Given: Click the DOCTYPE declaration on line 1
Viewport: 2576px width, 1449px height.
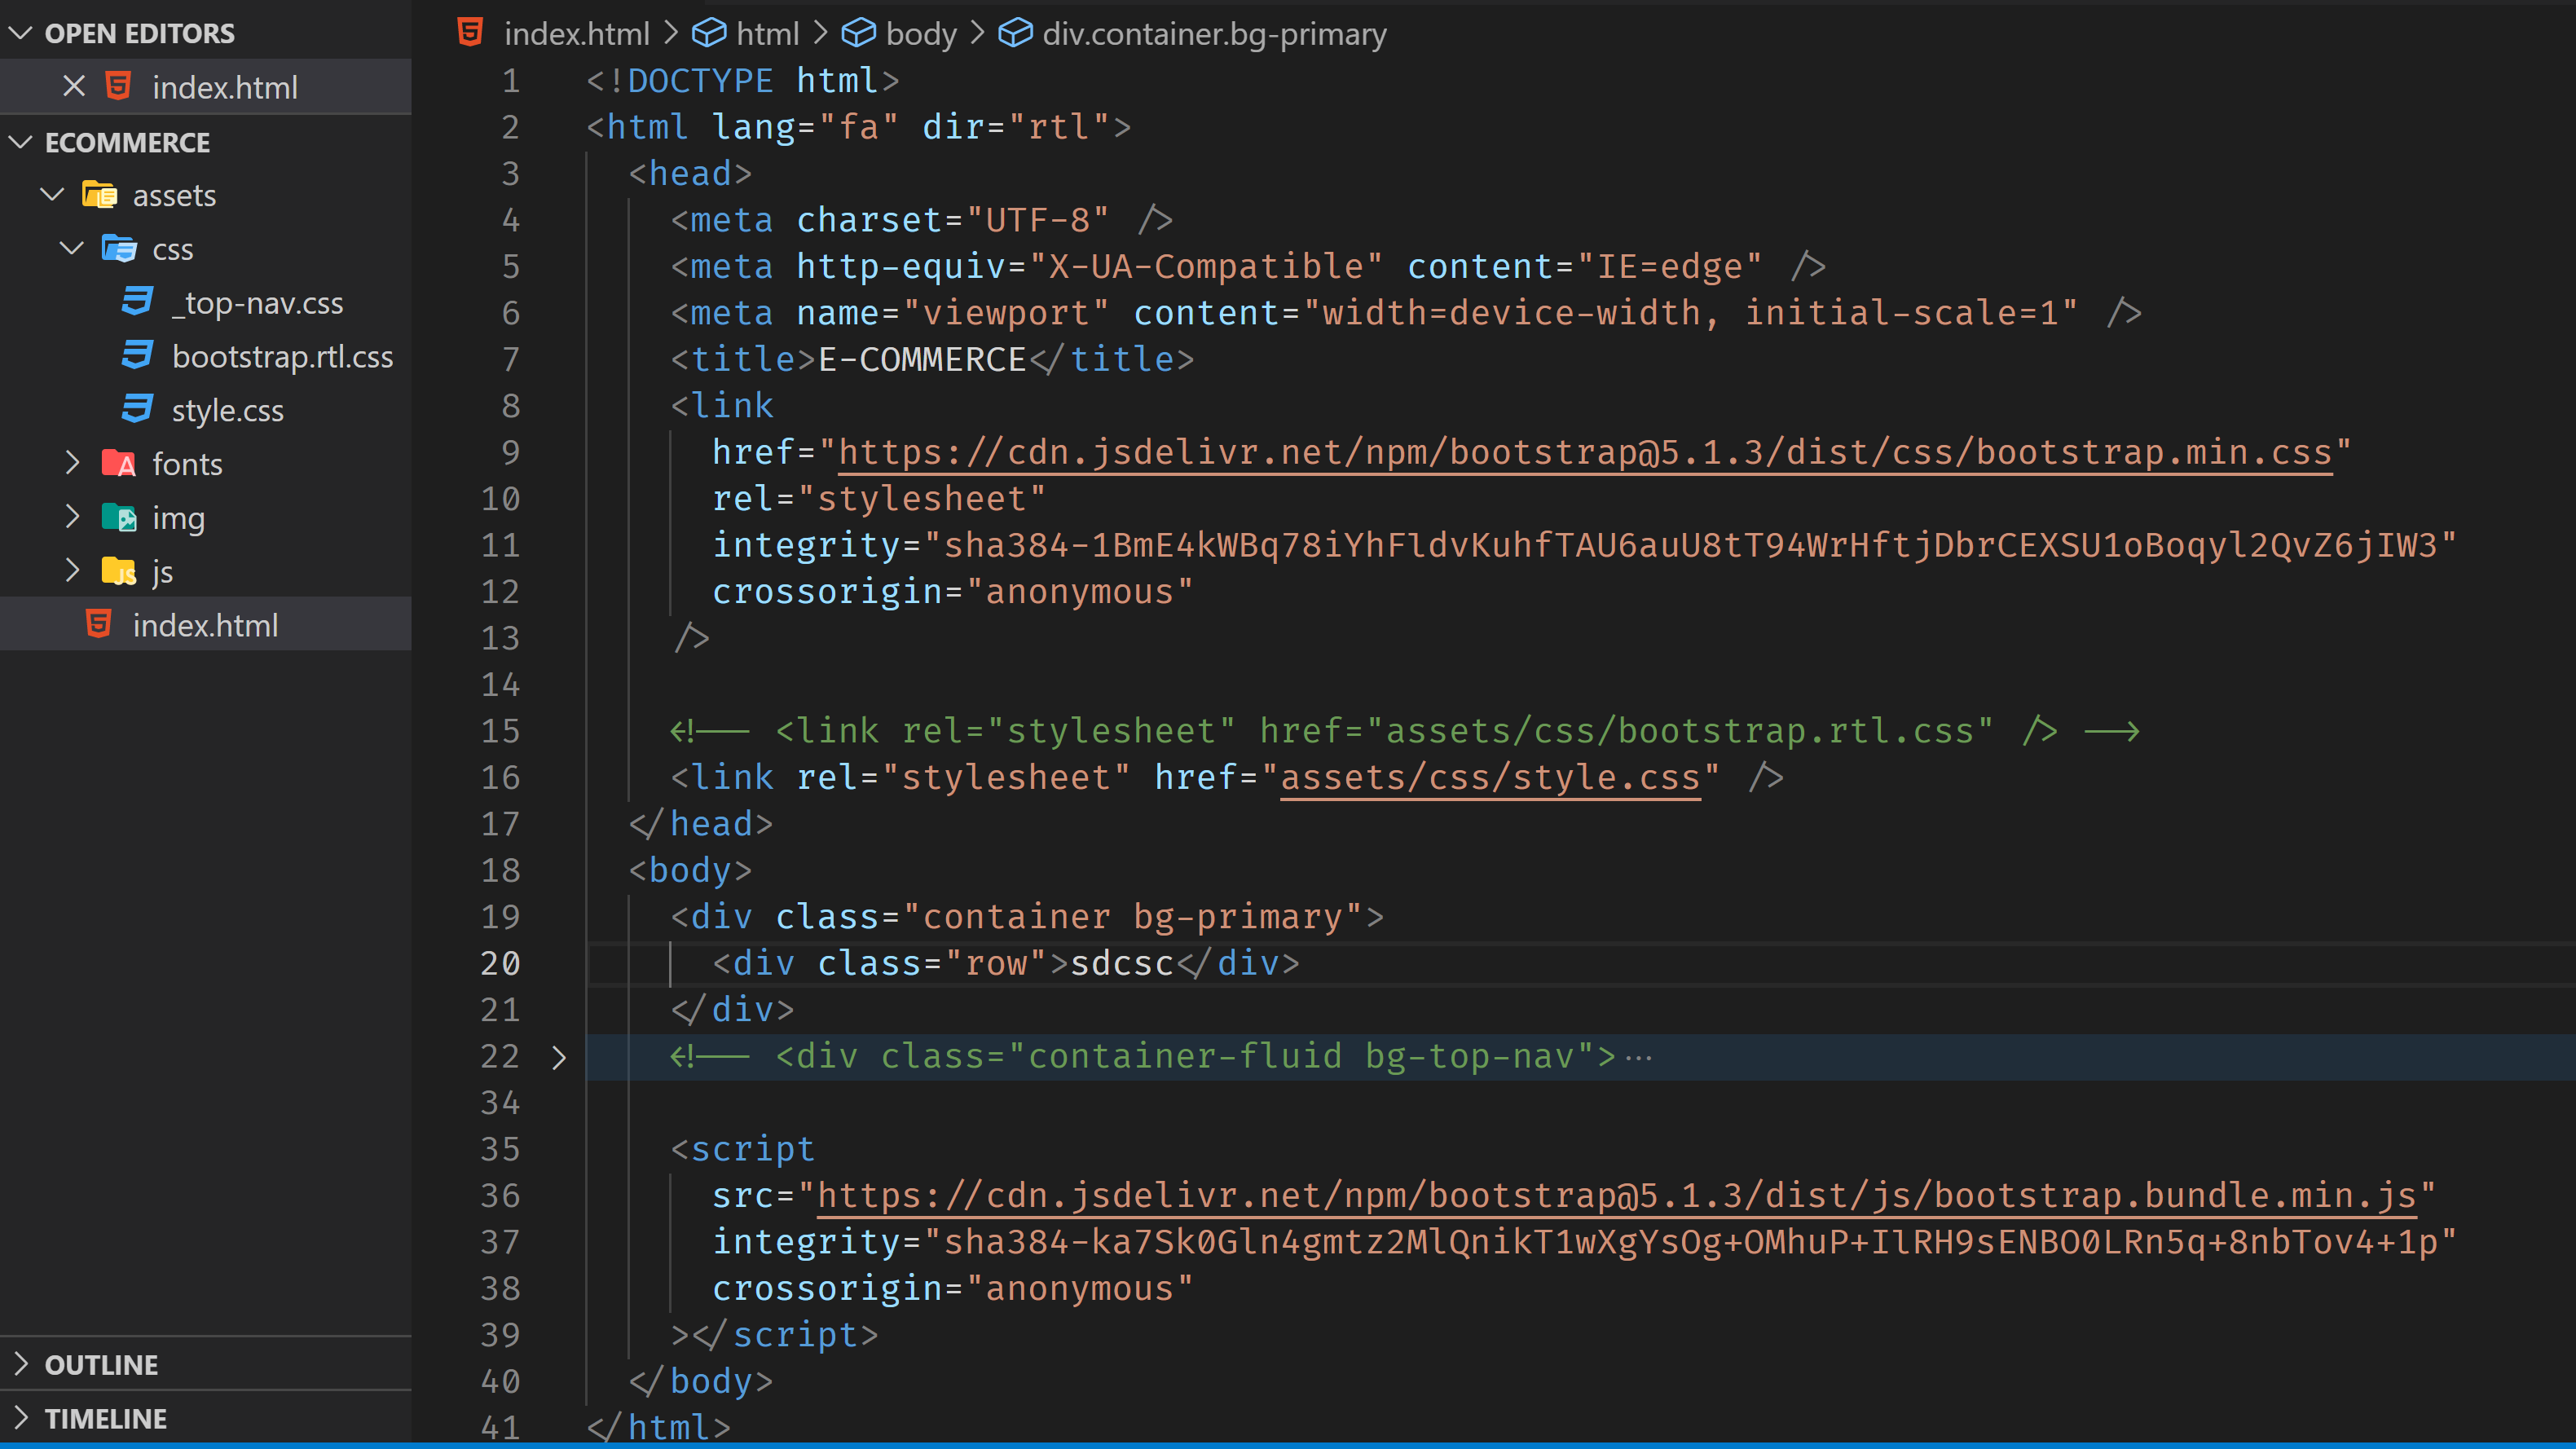Looking at the screenshot, I should point(743,80).
